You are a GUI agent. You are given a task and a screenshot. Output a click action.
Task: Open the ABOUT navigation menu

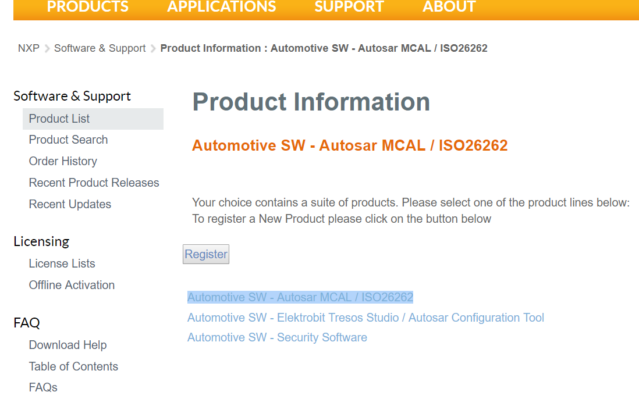click(449, 6)
